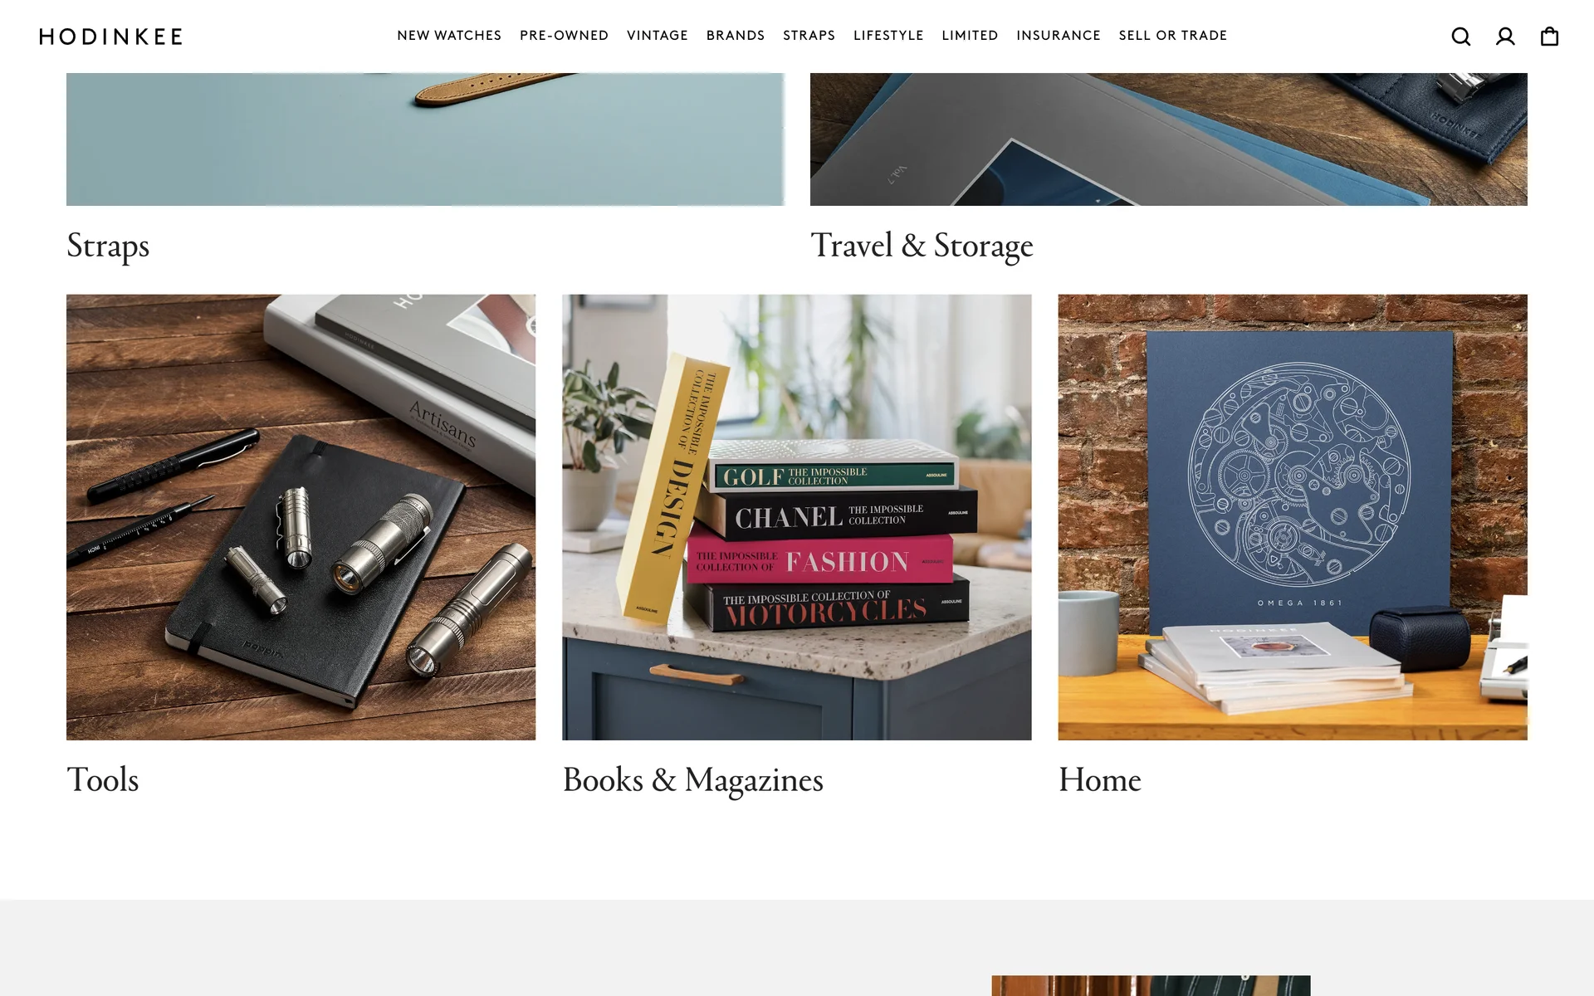1594x996 pixels.
Task: Follow the Books & Magazines heading link
Action: (693, 780)
